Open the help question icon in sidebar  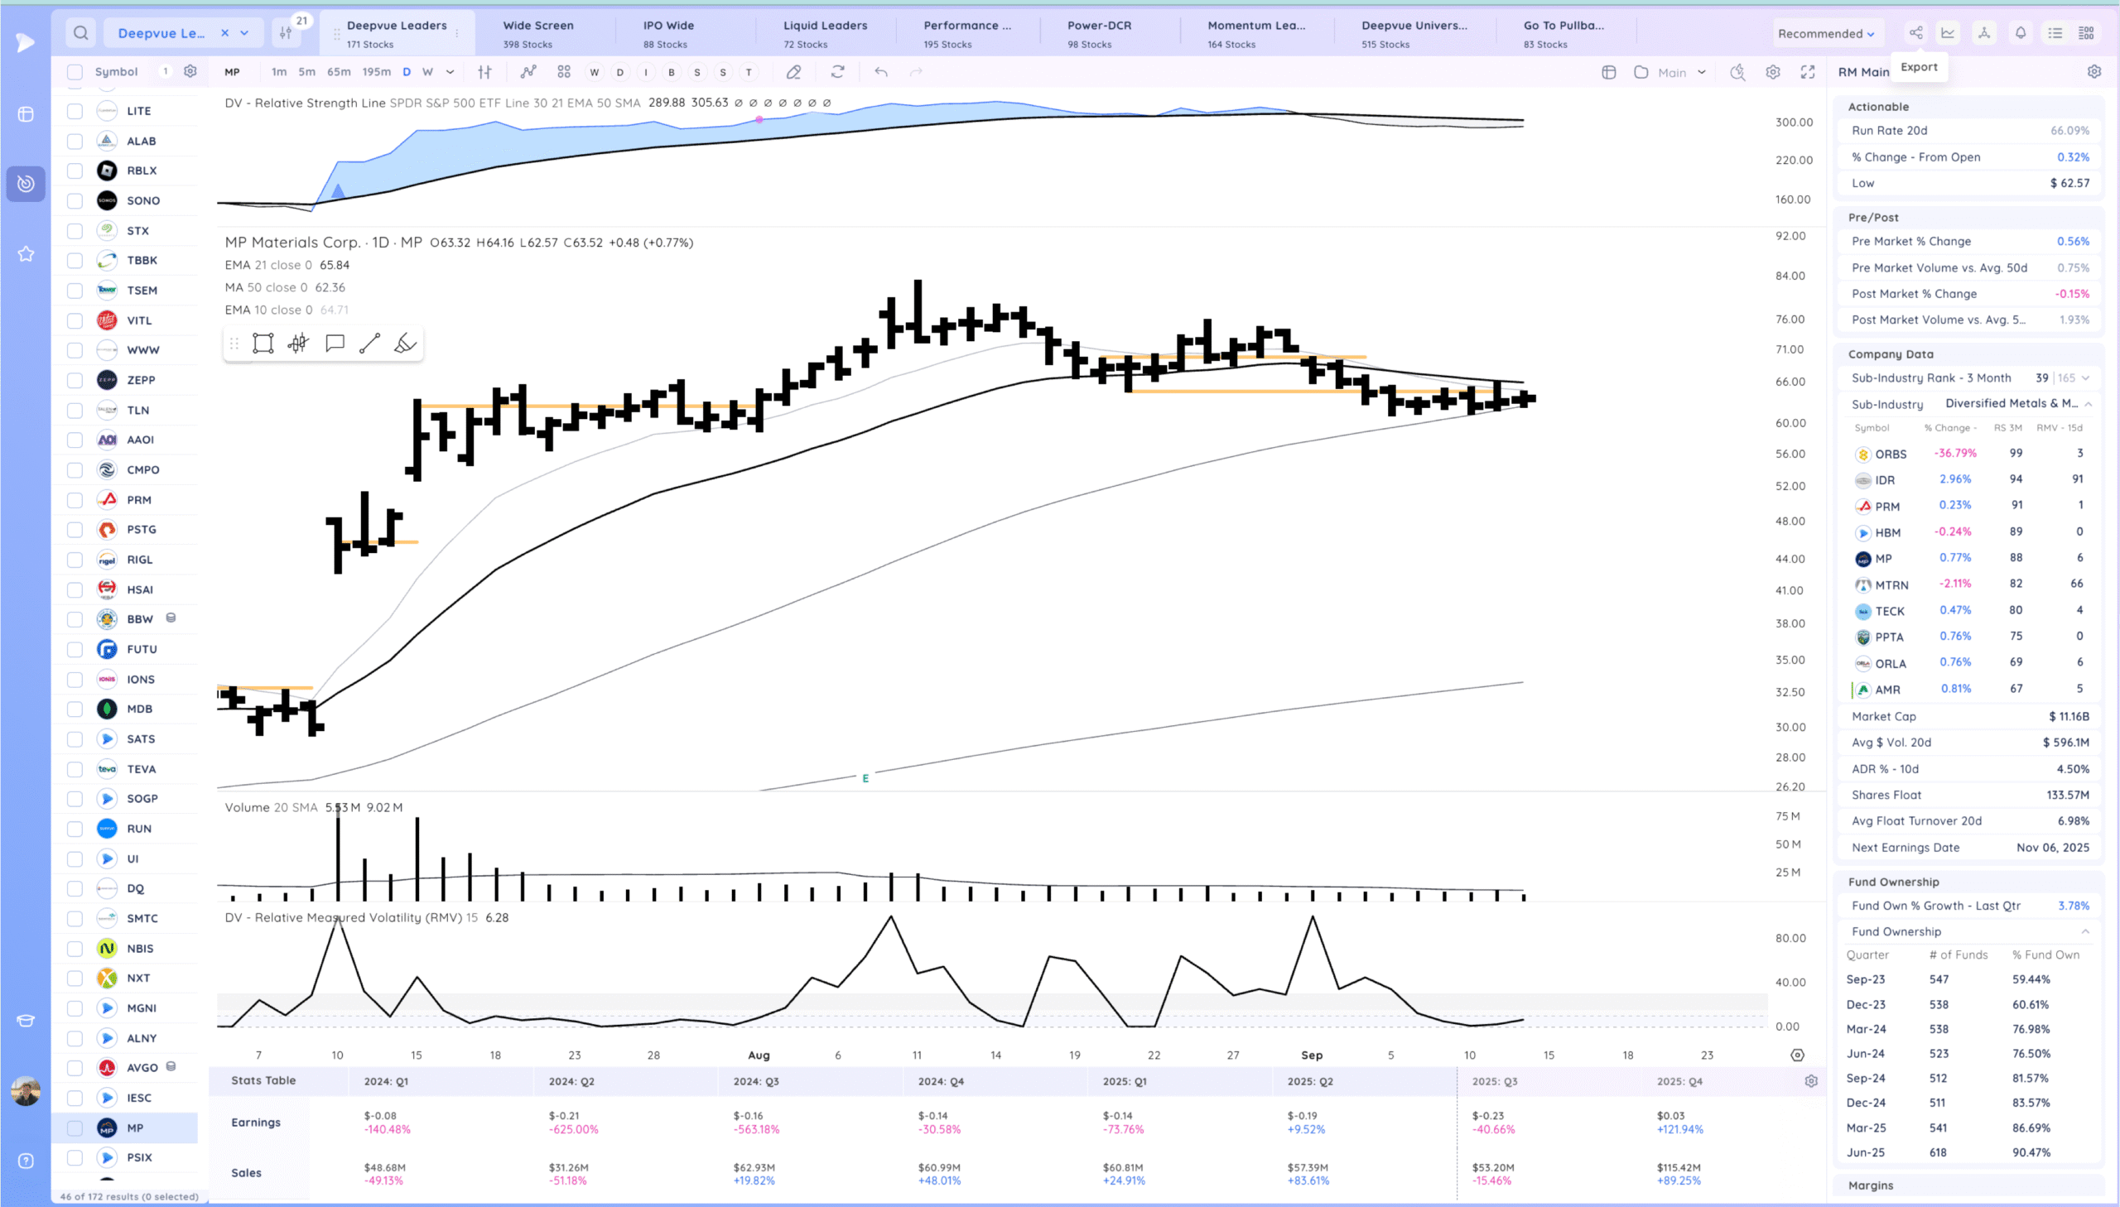pyautogui.click(x=26, y=1161)
